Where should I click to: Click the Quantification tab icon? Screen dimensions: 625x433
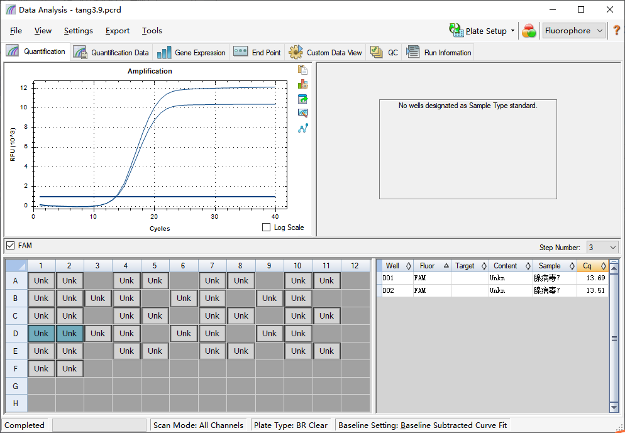[x=12, y=52]
